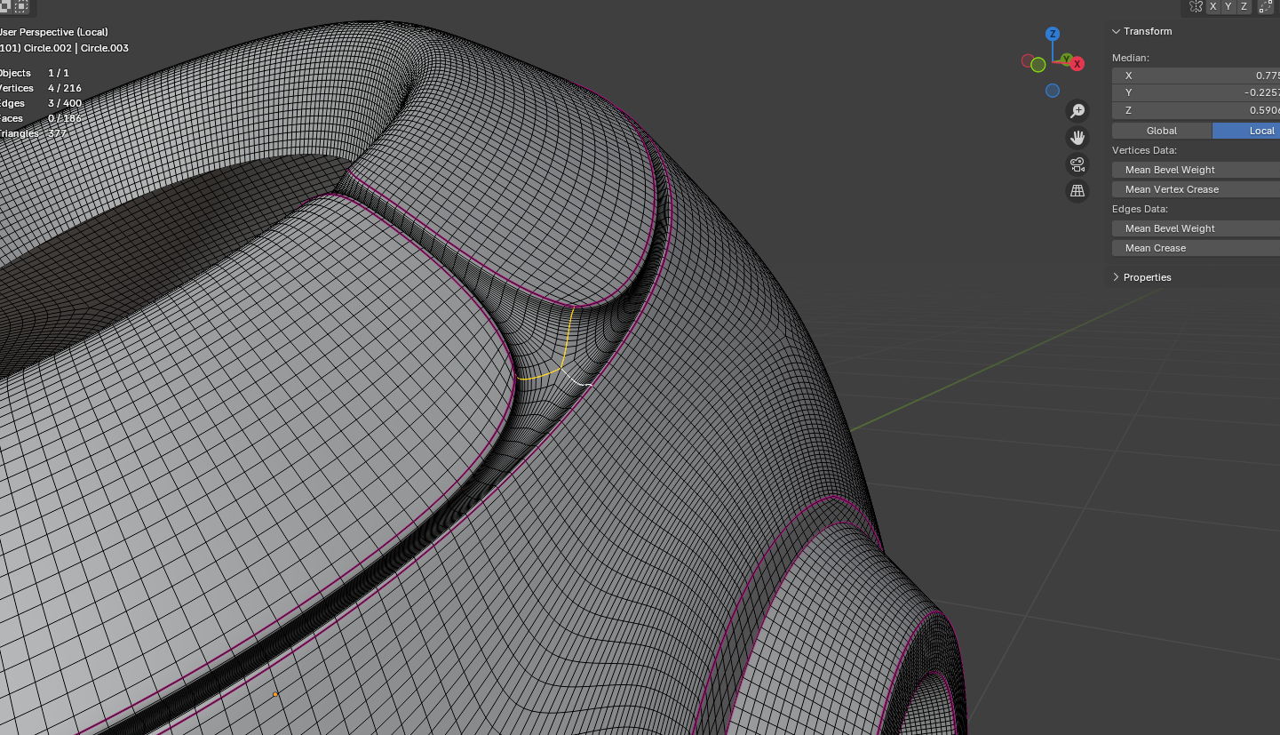Click the Vertices 4 / 216 statistic
The width and height of the screenshot is (1280, 735).
[41, 88]
